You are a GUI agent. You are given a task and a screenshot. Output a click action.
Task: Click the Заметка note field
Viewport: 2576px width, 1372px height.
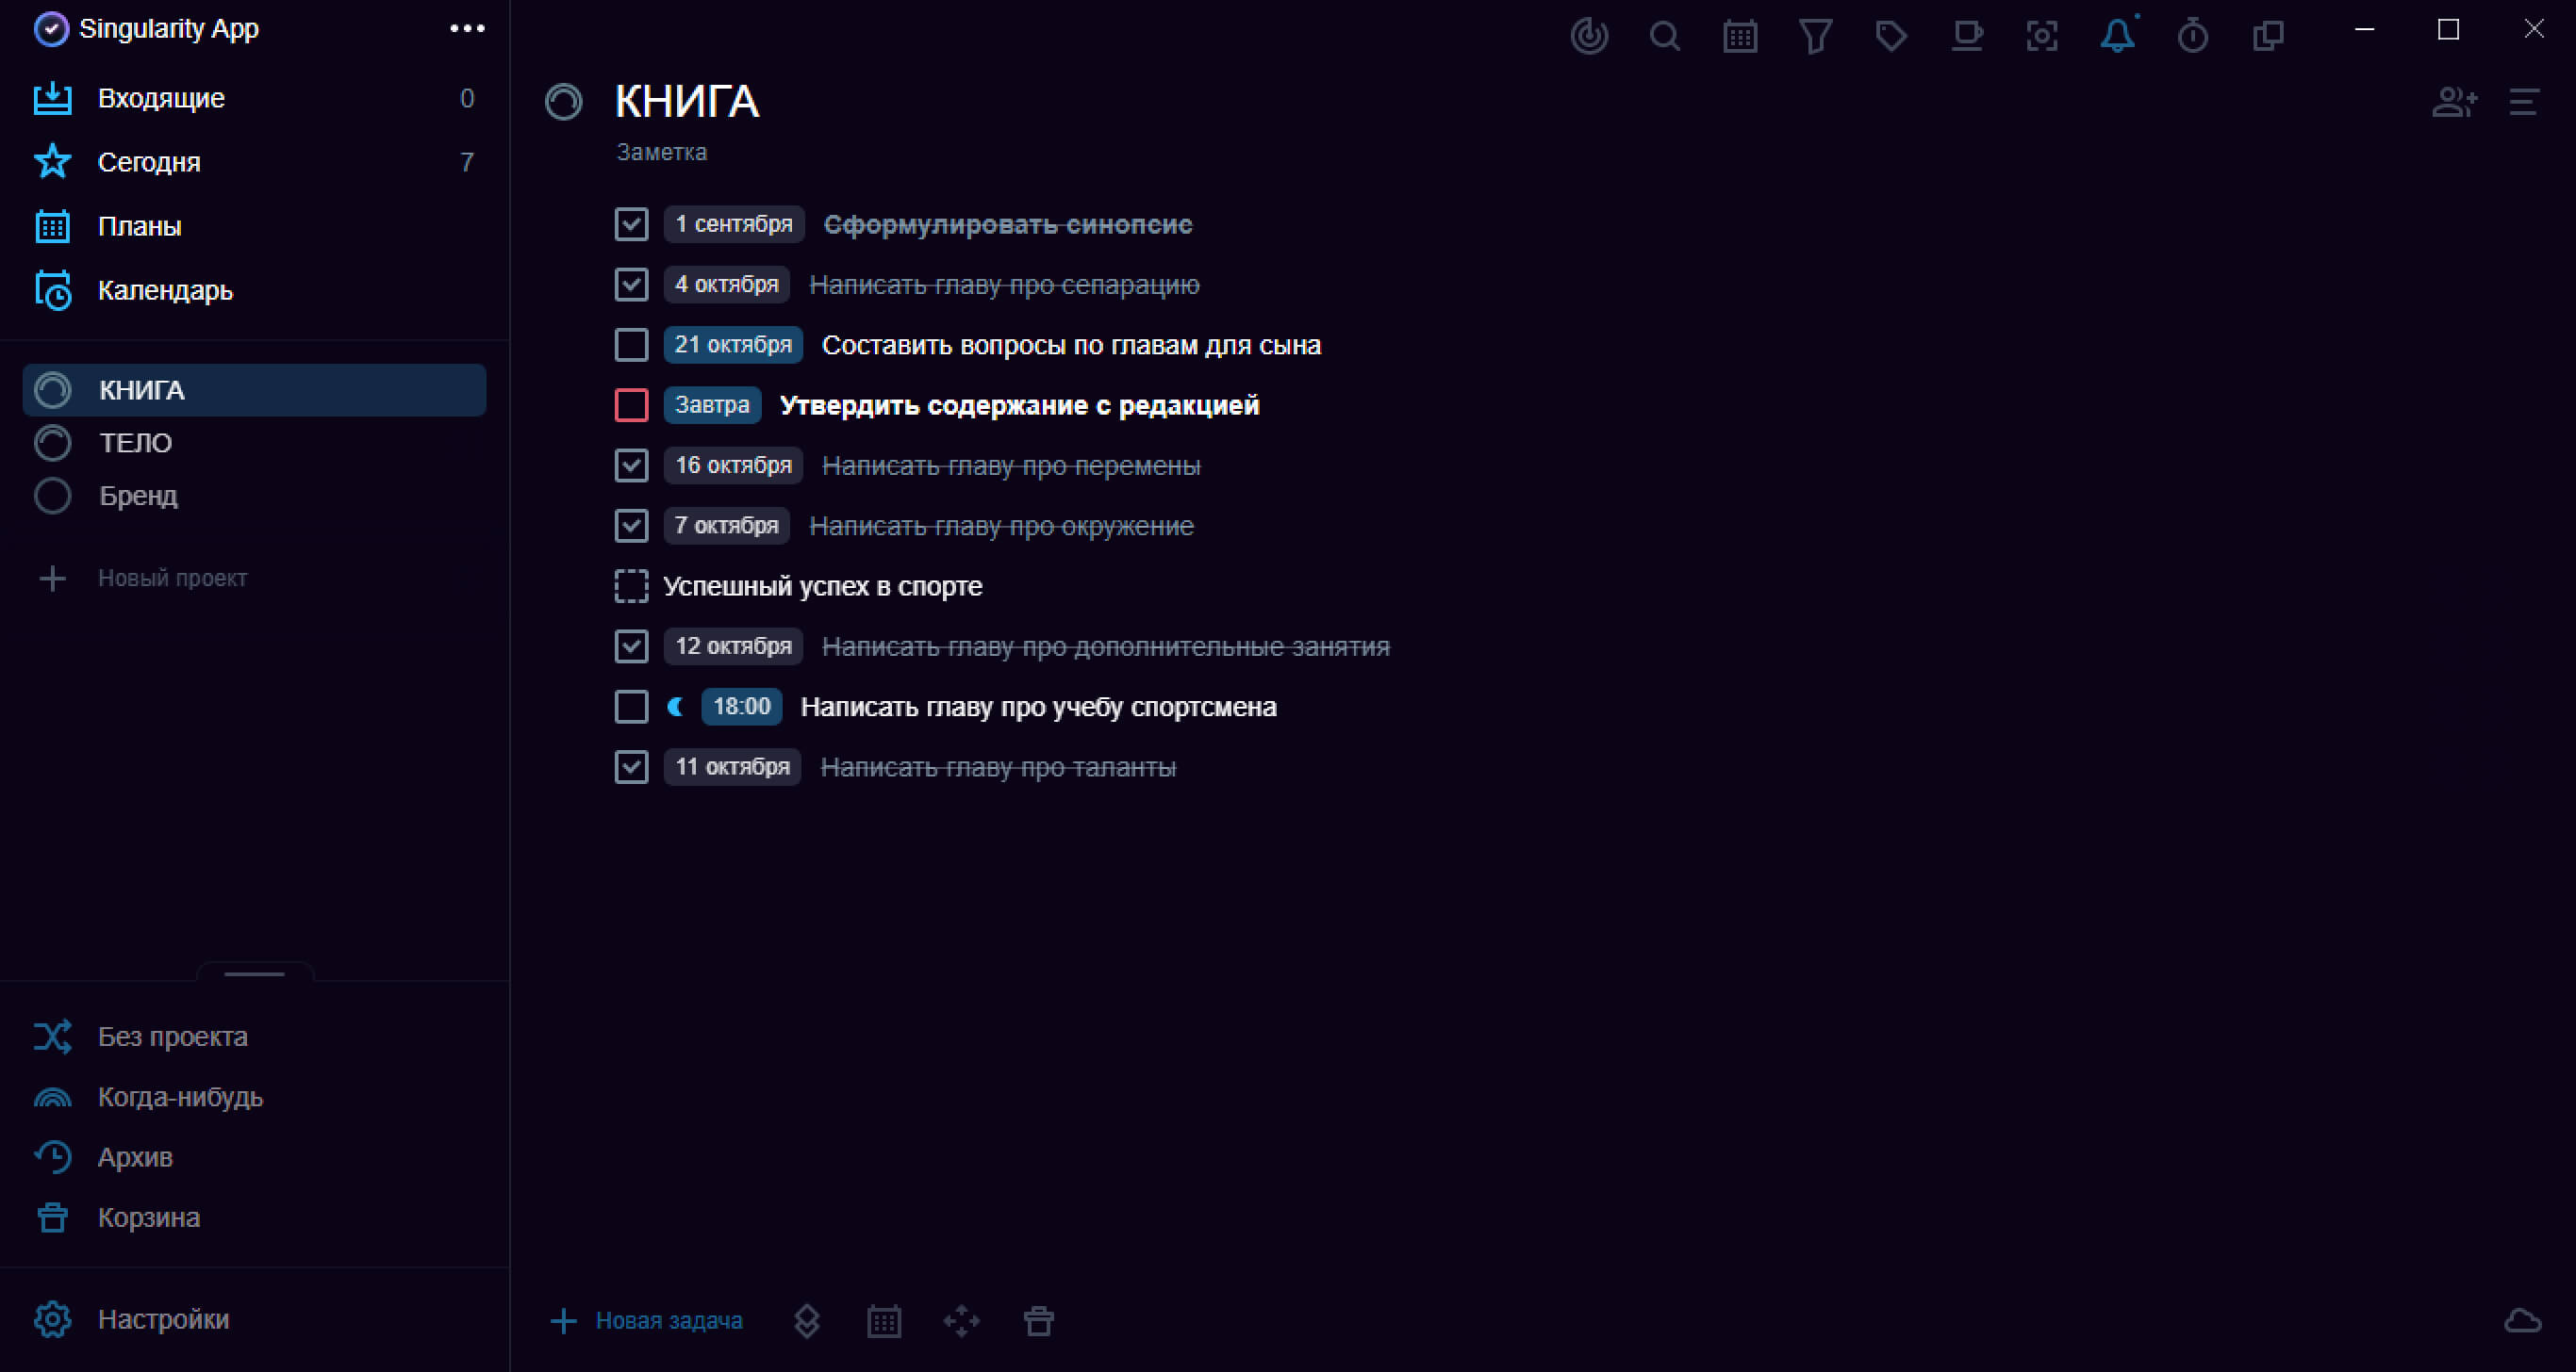(x=662, y=152)
